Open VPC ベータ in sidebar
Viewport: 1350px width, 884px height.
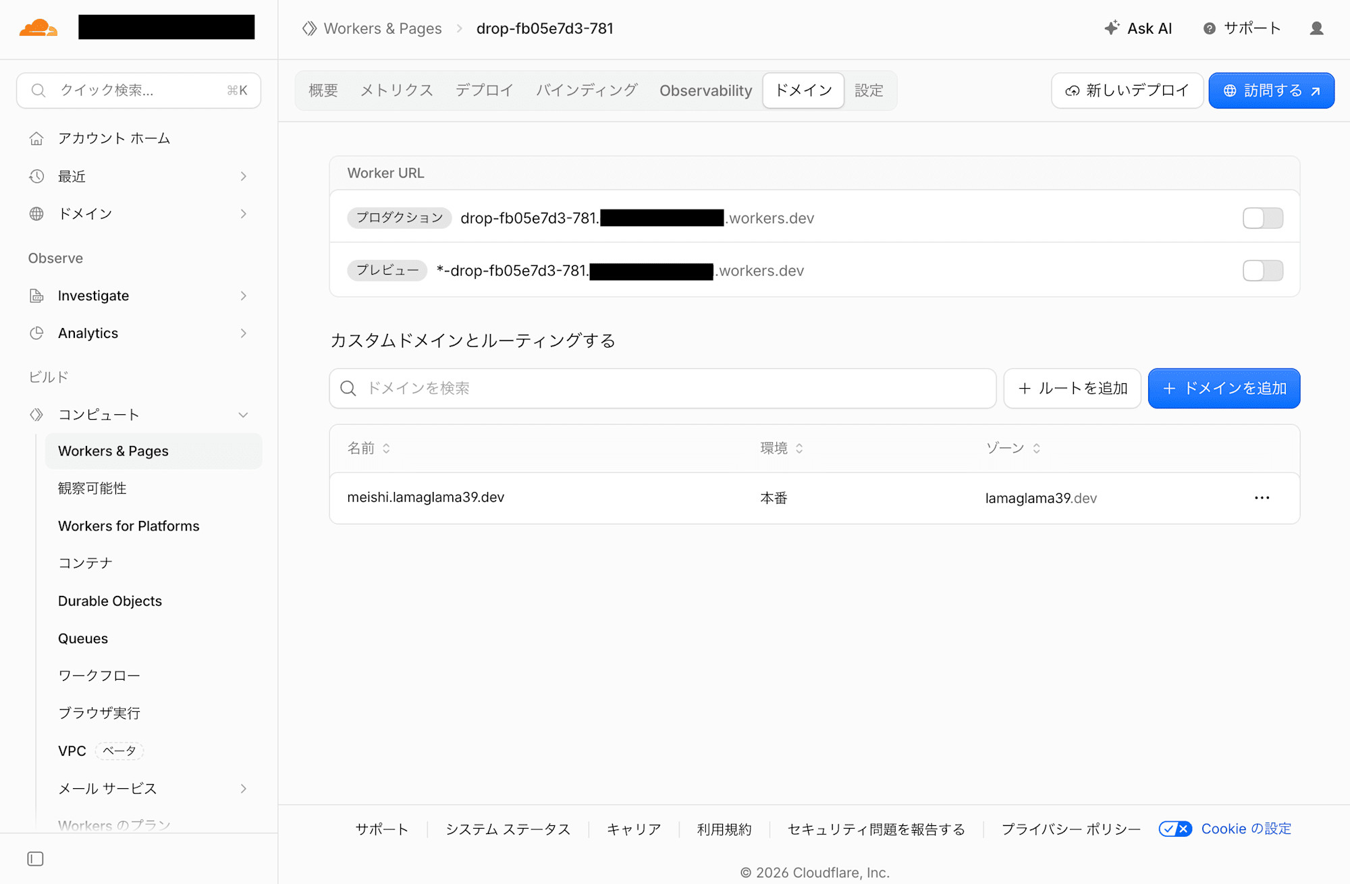point(101,750)
